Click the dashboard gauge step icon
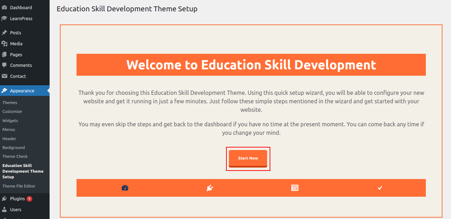The width and height of the screenshot is (451, 219). [x=125, y=188]
